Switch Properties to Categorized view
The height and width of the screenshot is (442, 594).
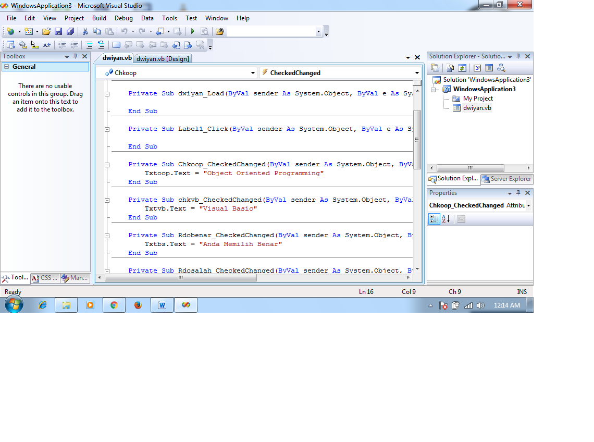(x=434, y=219)
